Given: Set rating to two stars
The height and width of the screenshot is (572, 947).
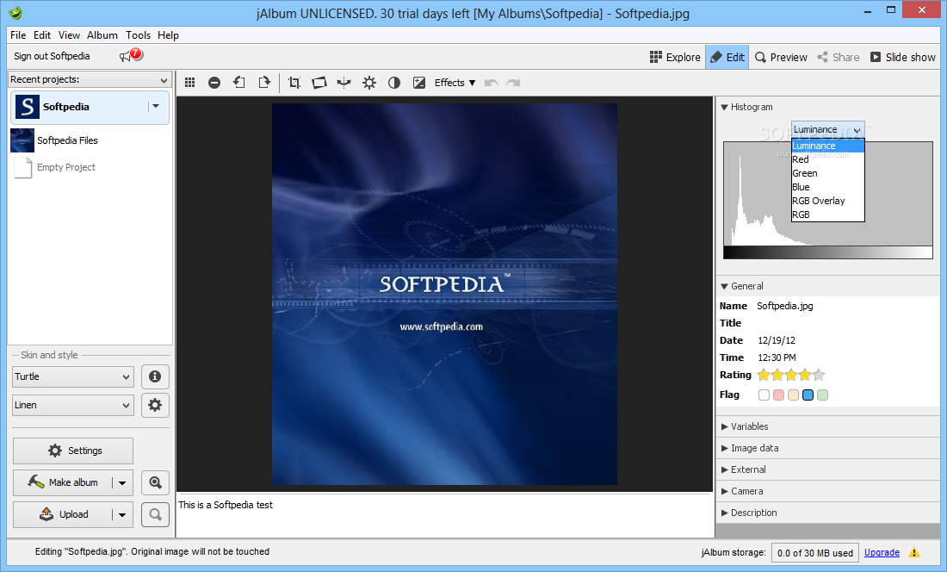Looking at the screenshot, I should tap(777, 375).
